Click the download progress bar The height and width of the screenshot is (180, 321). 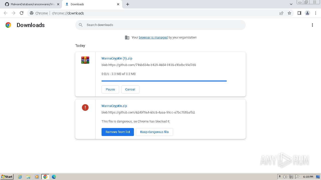(x=164, y=81)
